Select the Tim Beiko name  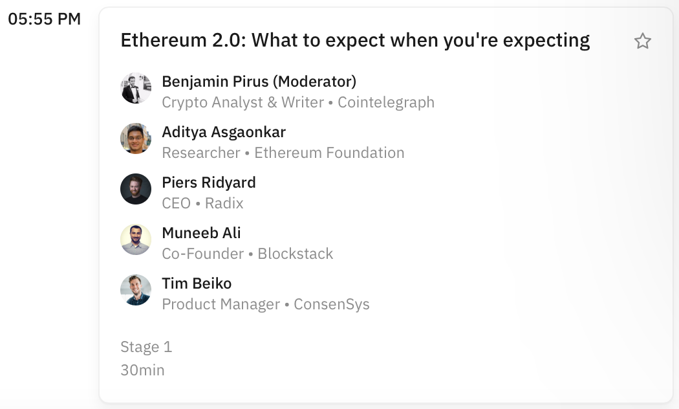[x=197, y=283]
